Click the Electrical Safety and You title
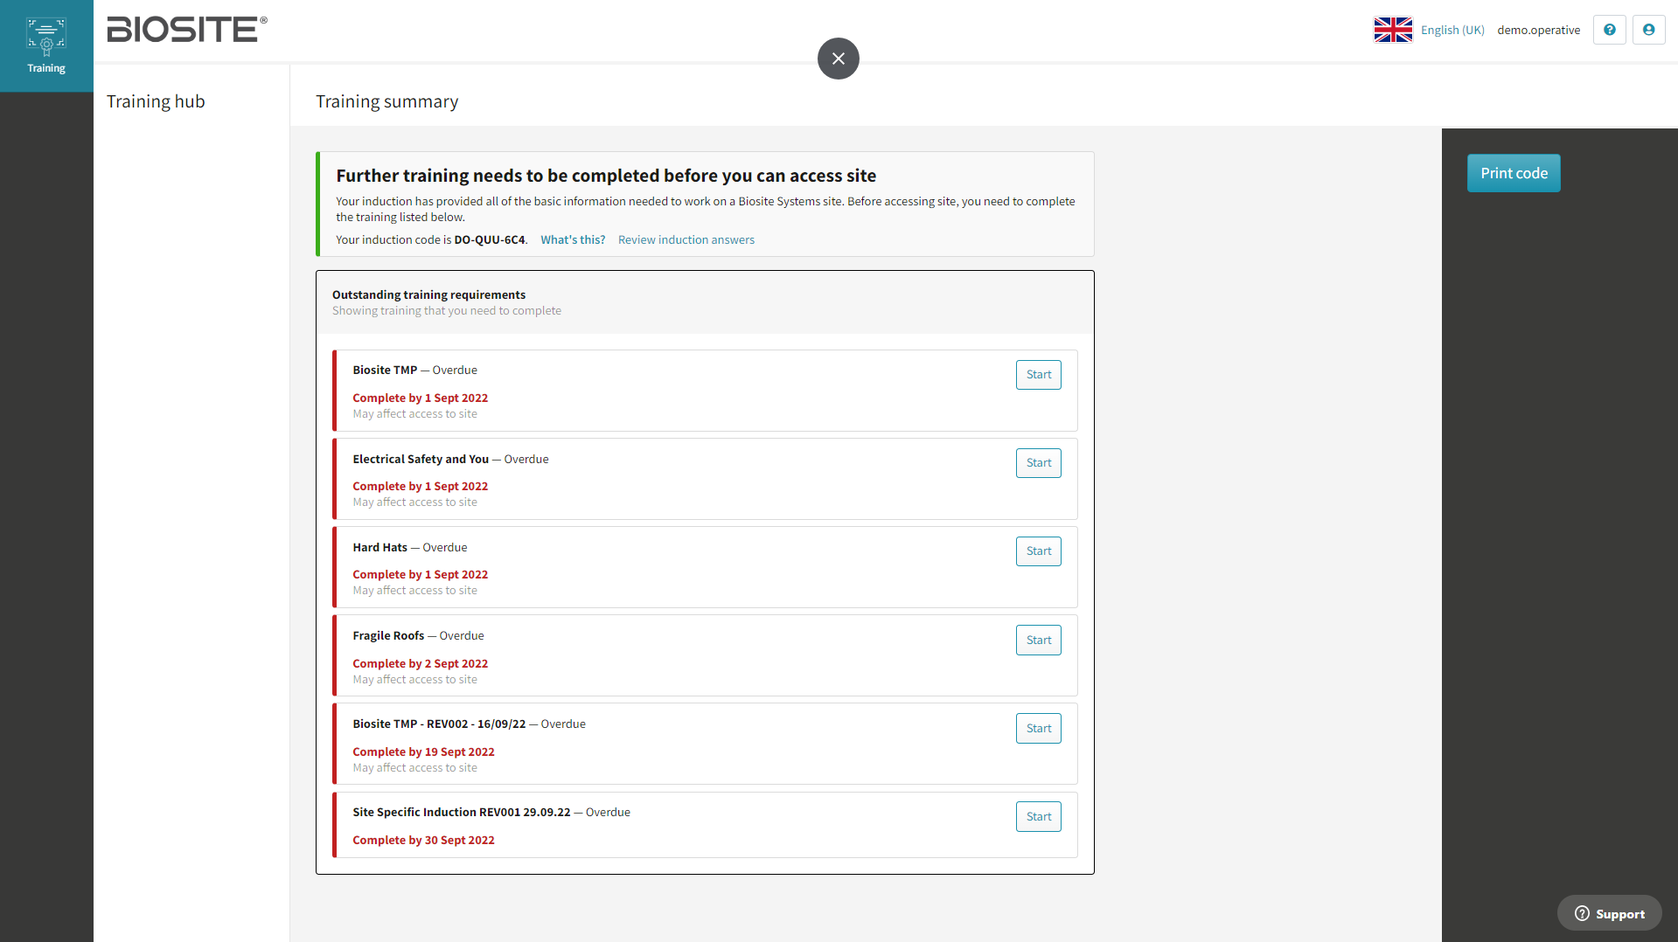This screenshot has height=942, width=1678. click(421, 459)
